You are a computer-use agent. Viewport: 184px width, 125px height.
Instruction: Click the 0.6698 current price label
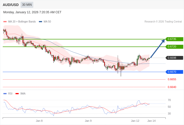[x=174, y=58]
